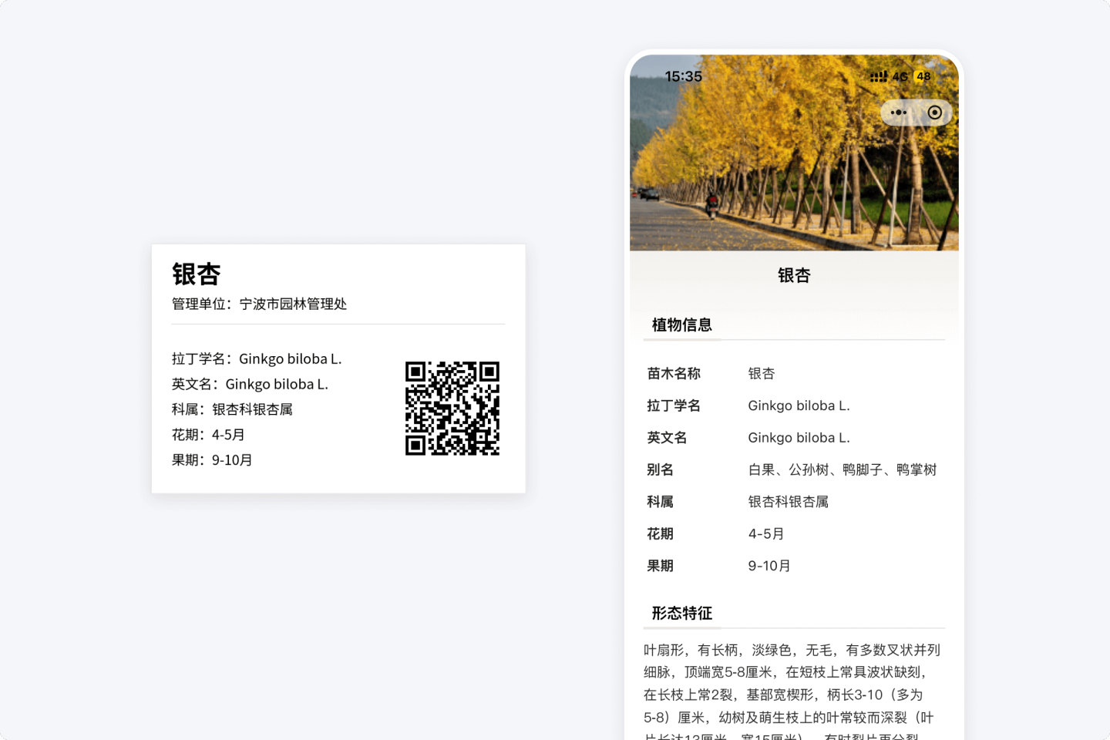The width and height of the screenshot is (1110, 740).
Task: Select the 形态特征 section header
Action: click(x=681, y=613)
